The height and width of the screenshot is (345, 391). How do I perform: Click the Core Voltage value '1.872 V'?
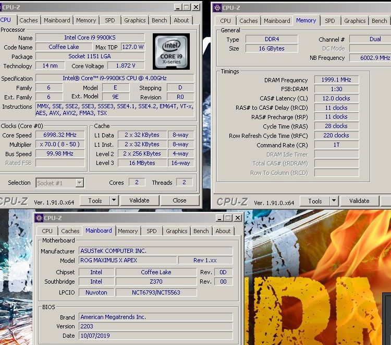126,66
